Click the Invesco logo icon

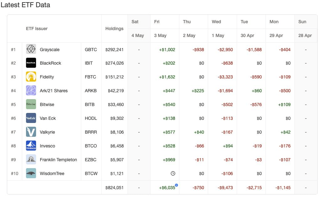coord(31,146)
